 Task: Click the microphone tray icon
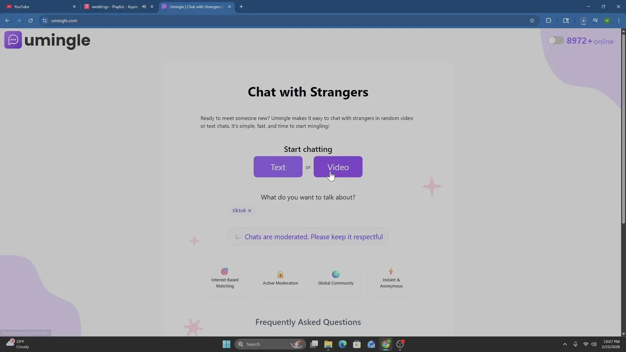tap(575, 344)
